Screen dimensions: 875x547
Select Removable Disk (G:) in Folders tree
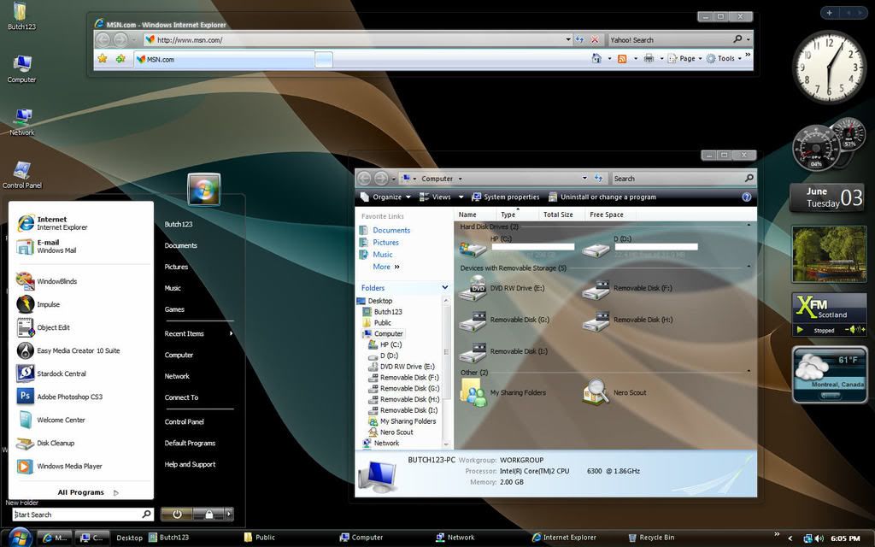pos(404,389)
